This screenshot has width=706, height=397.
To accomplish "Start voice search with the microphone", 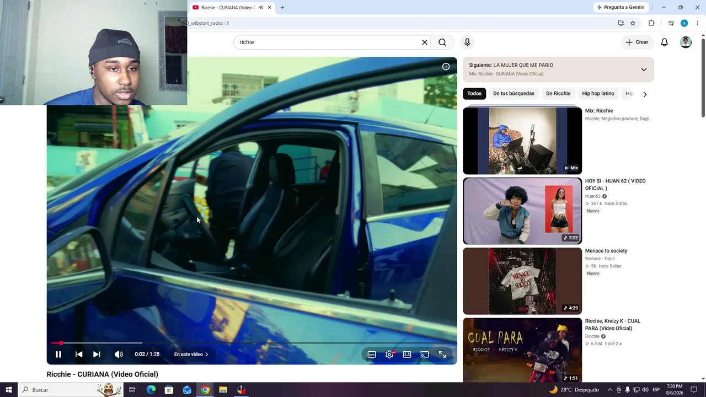I will (x=467, y=42).
